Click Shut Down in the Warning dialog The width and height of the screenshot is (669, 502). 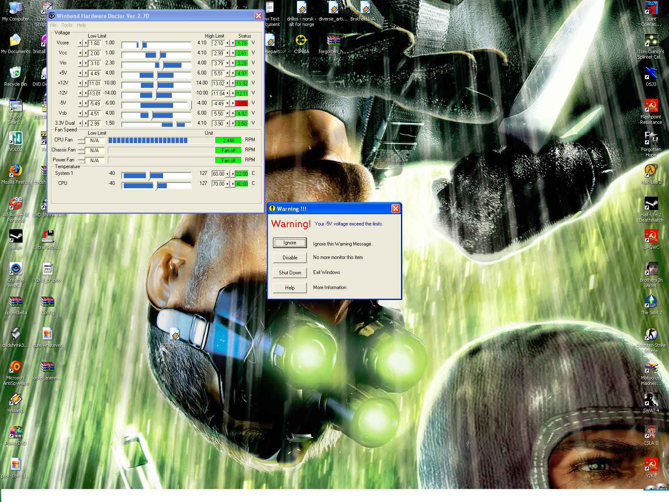click(x=290, y=273)
